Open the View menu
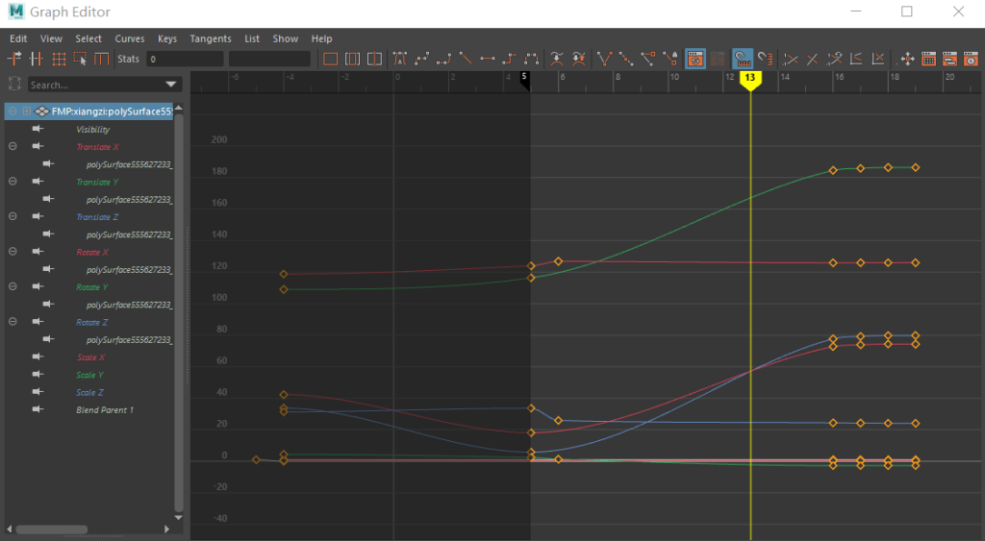The width and height of the screenshot is (985, 541). point(52,38)
